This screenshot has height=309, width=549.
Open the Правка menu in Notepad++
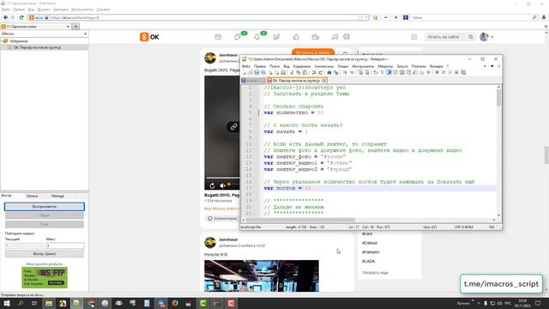tap(260, 66)
